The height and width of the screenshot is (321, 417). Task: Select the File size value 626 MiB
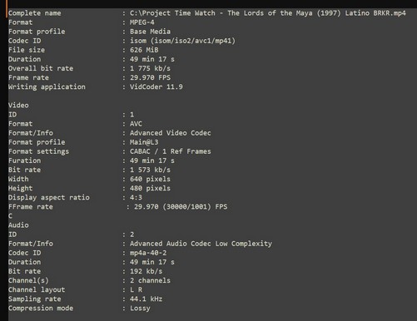coord(144,50)
